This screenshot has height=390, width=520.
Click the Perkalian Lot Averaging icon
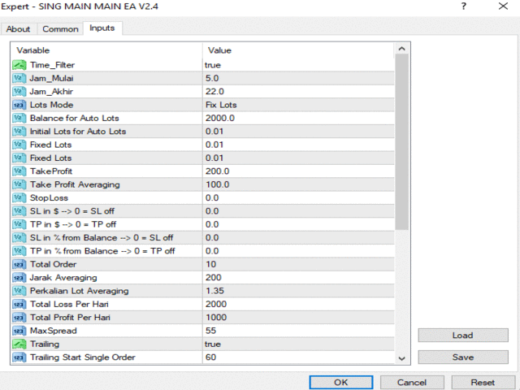19,291
